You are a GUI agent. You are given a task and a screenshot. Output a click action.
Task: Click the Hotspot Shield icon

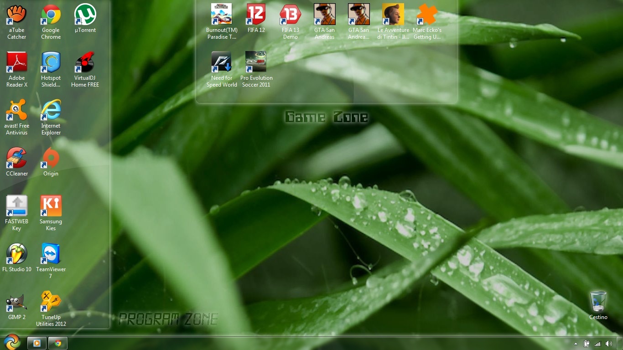tap(51, 70)
